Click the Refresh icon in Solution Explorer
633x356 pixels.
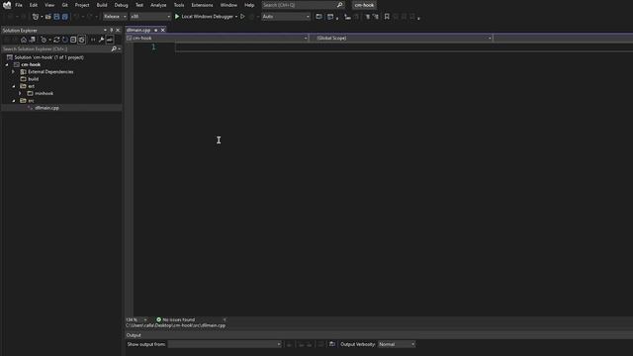pyautogui.click(x=65, y=40)
